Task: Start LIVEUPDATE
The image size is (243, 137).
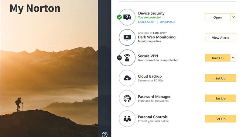Action: click(x=167, y=22)
